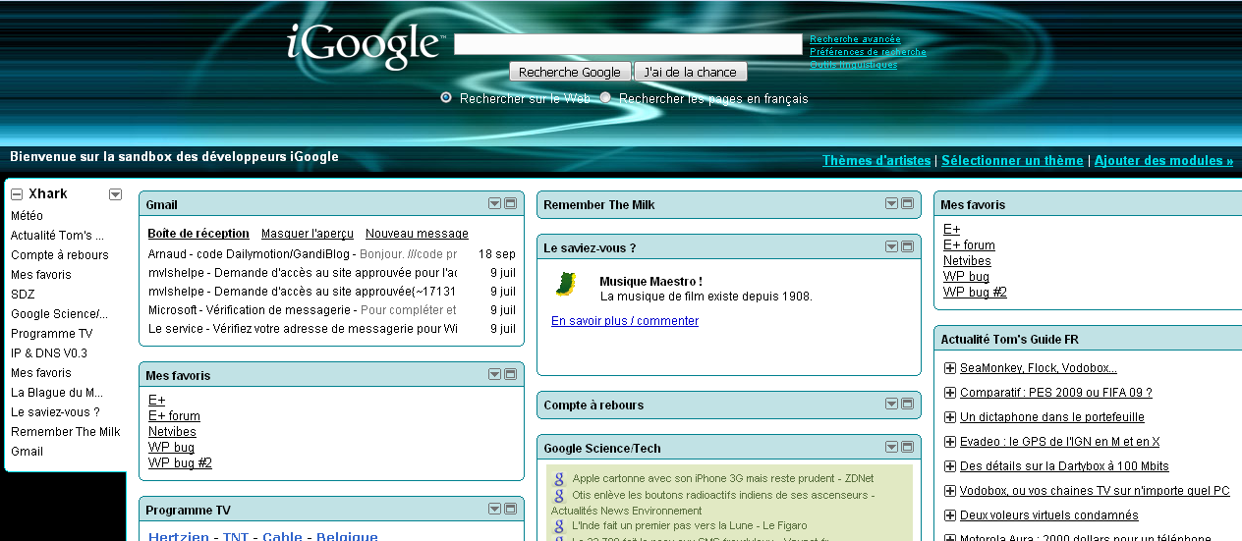The image size is (1242, 541).
Task: Click Masquer l'aperçu in Gmail gadget
Action: 308,234
